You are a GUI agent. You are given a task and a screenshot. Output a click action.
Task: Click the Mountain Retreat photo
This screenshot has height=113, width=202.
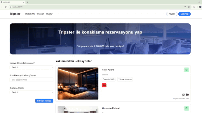click(78, 110)
